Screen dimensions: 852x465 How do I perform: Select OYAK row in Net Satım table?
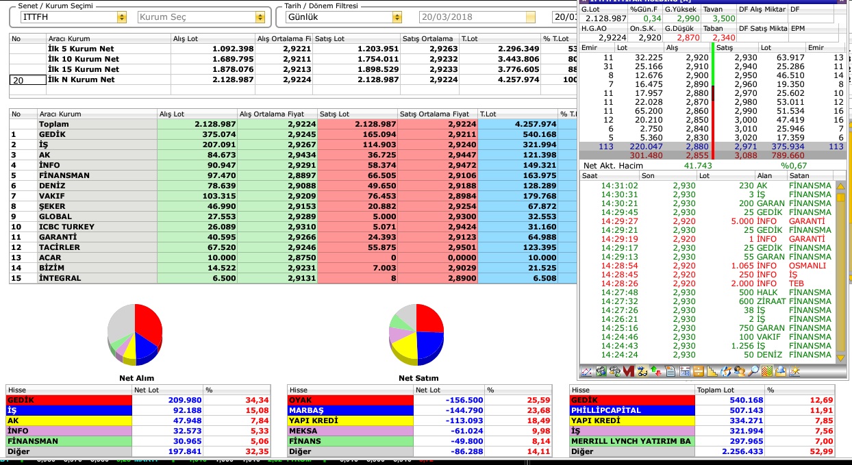pos(420,400)
